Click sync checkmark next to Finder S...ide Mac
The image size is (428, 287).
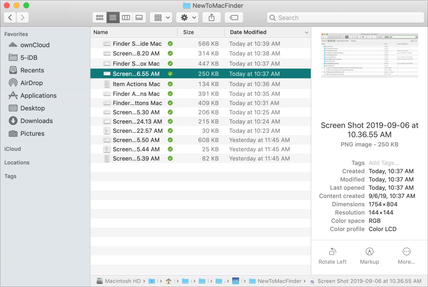[170, 43]
